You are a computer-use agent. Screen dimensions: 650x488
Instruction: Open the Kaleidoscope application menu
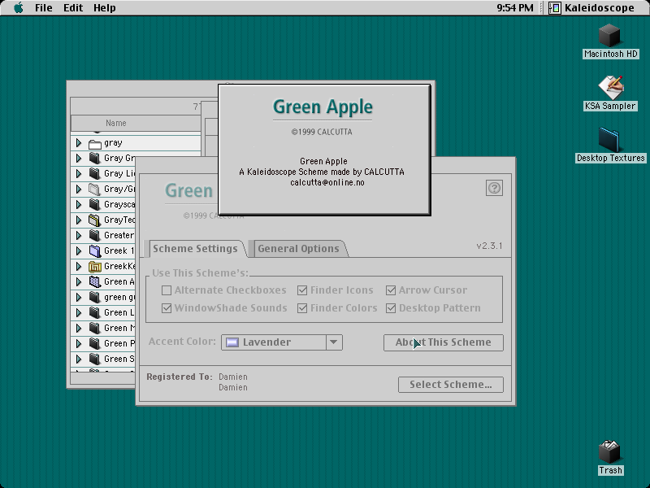pyautogui.click(x=591, y=8)
